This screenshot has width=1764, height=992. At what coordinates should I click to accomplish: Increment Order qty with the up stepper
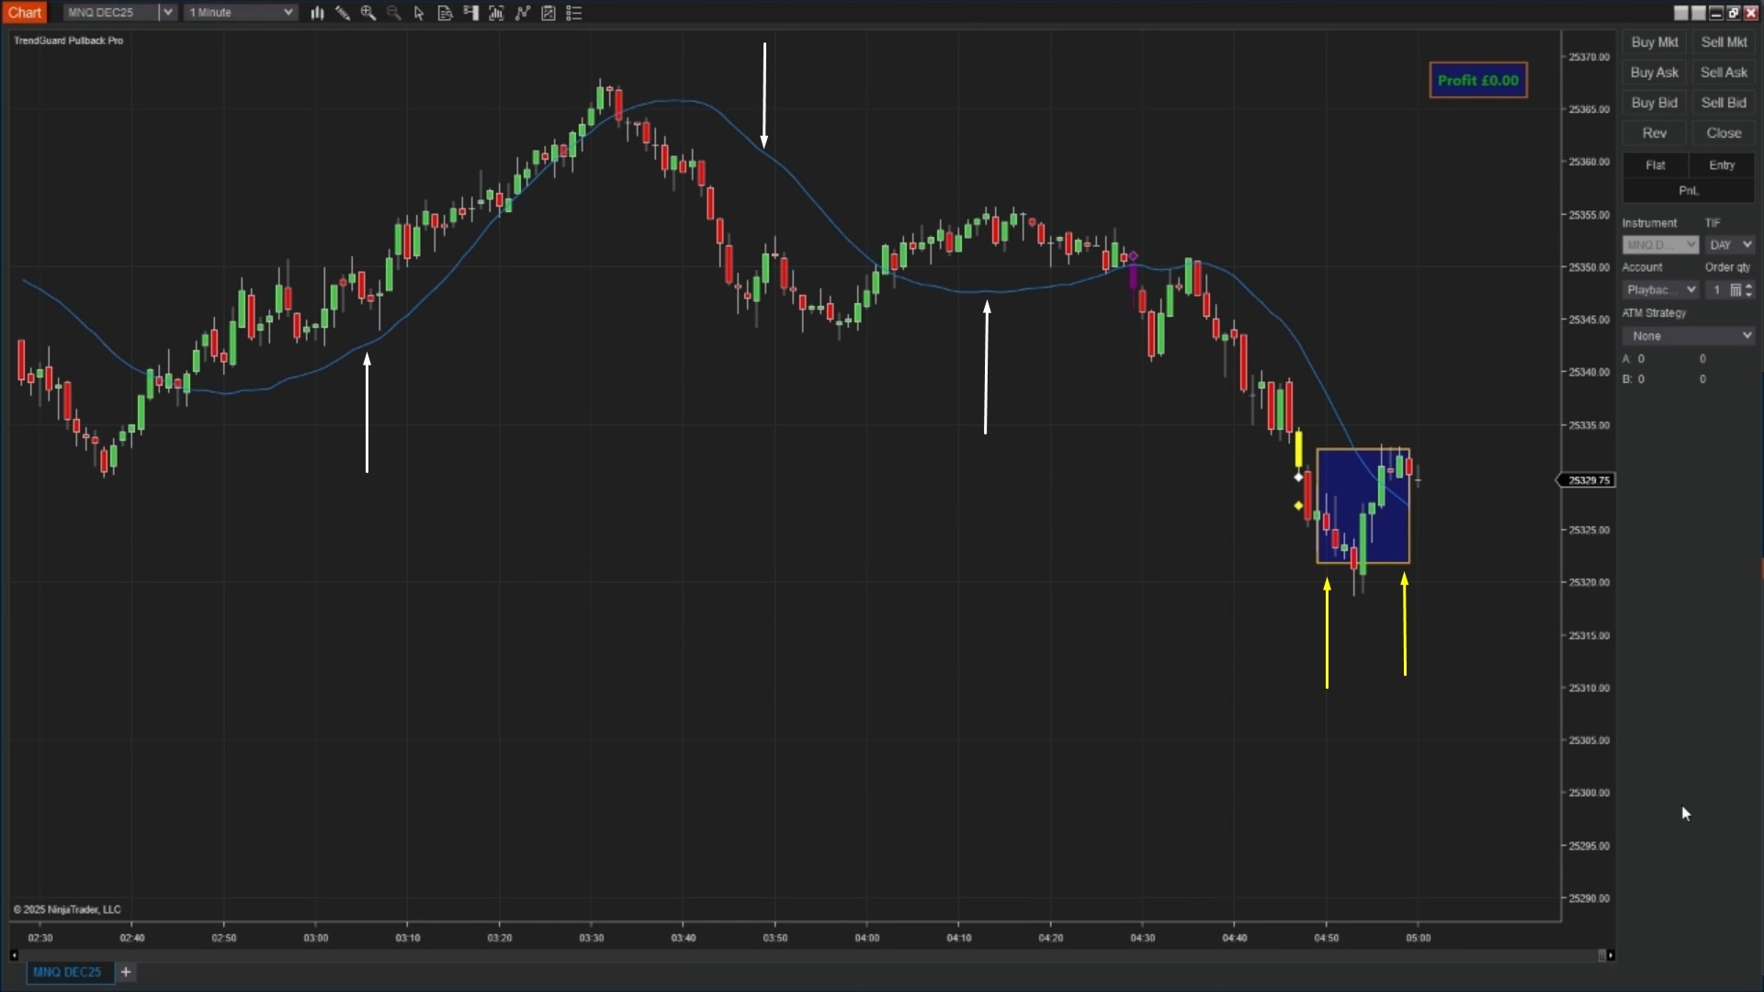pos(1748,286)
